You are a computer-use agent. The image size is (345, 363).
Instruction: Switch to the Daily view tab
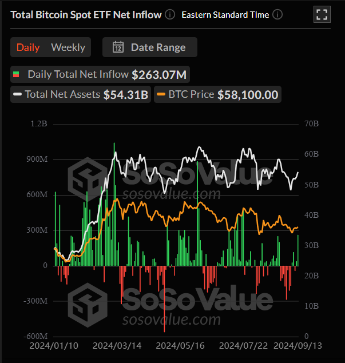point(28,47)
